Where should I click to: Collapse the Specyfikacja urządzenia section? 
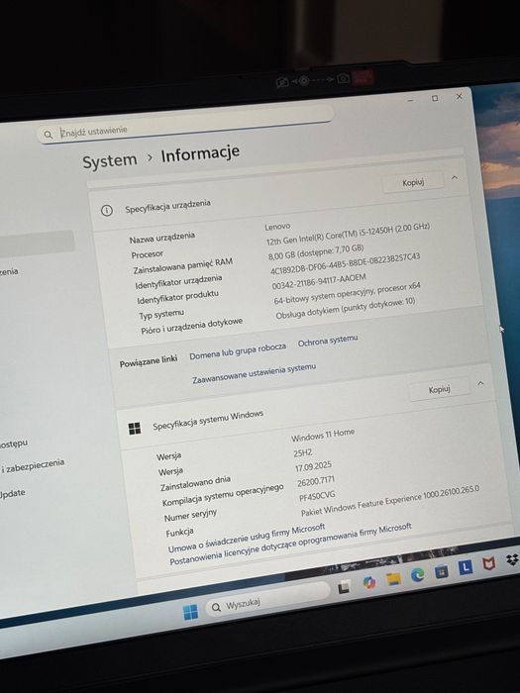[455, 177]
